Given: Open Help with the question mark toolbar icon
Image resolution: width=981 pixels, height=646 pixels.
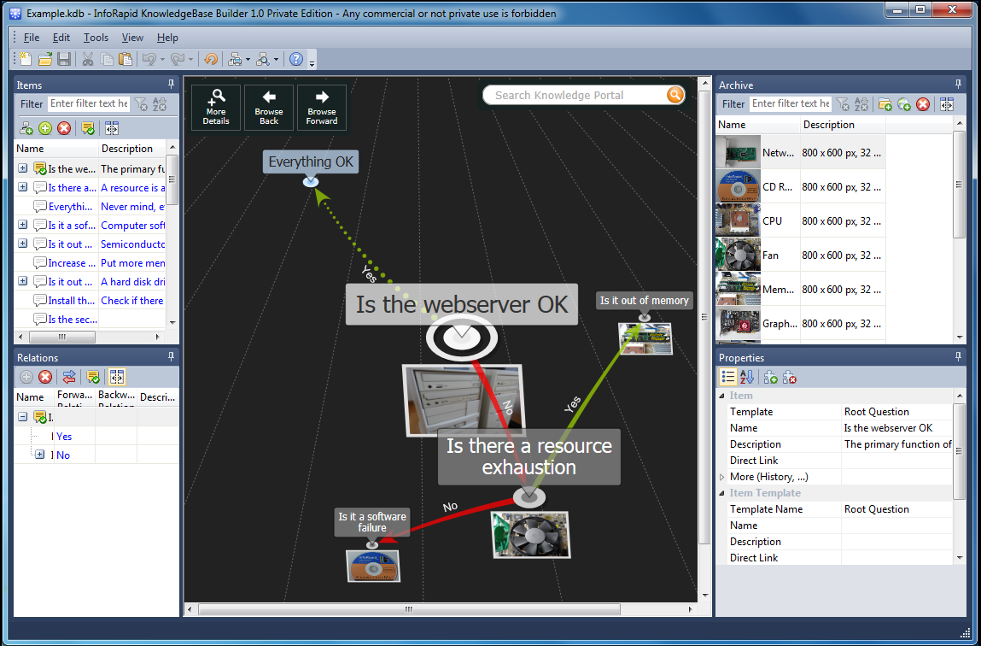Looking at the screenshot, I should pyautogui.click(x=295, y=59).
